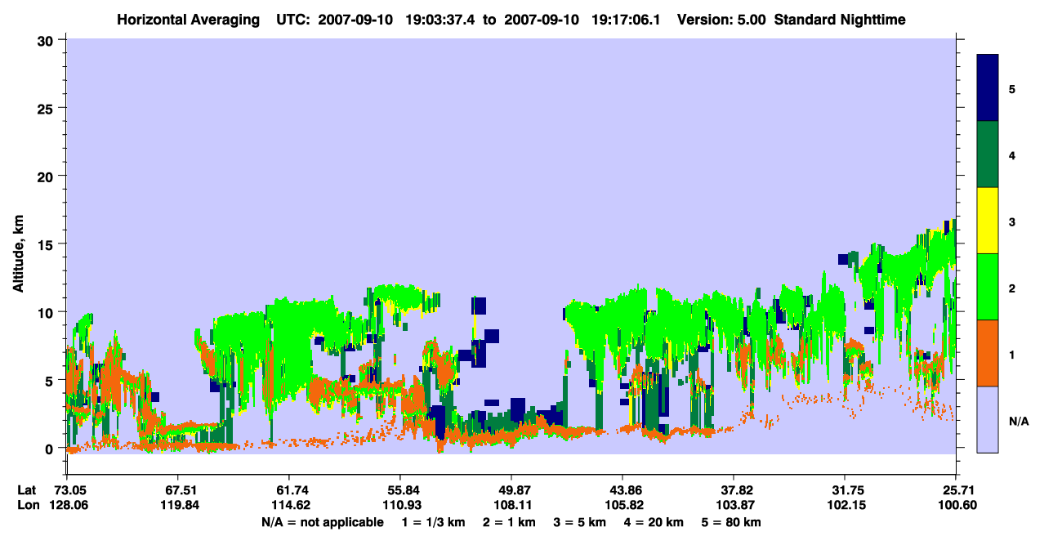Click the 0 altitude tick label
This screenshot has height=545, width=1062.
pyautogui.click(x=53, y=448)
